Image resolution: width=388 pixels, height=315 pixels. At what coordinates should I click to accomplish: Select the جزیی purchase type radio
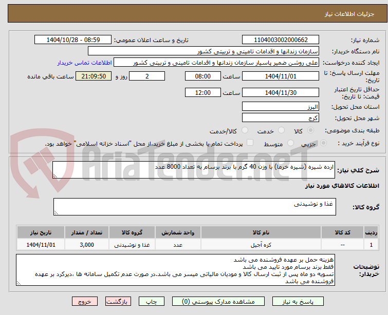323,143
